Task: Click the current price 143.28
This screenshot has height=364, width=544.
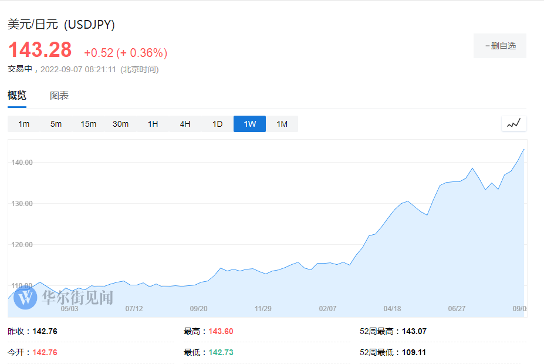Action: [40, 50]
